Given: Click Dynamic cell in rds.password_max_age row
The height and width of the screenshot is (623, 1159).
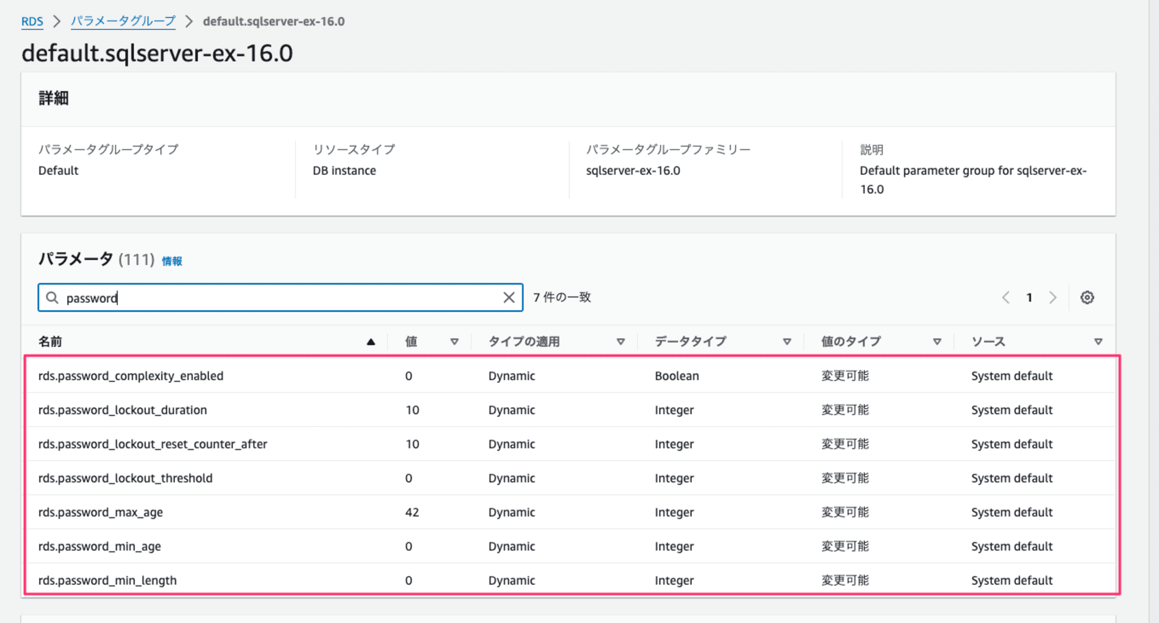Looking at the screenshot, I should coord(512,512).
